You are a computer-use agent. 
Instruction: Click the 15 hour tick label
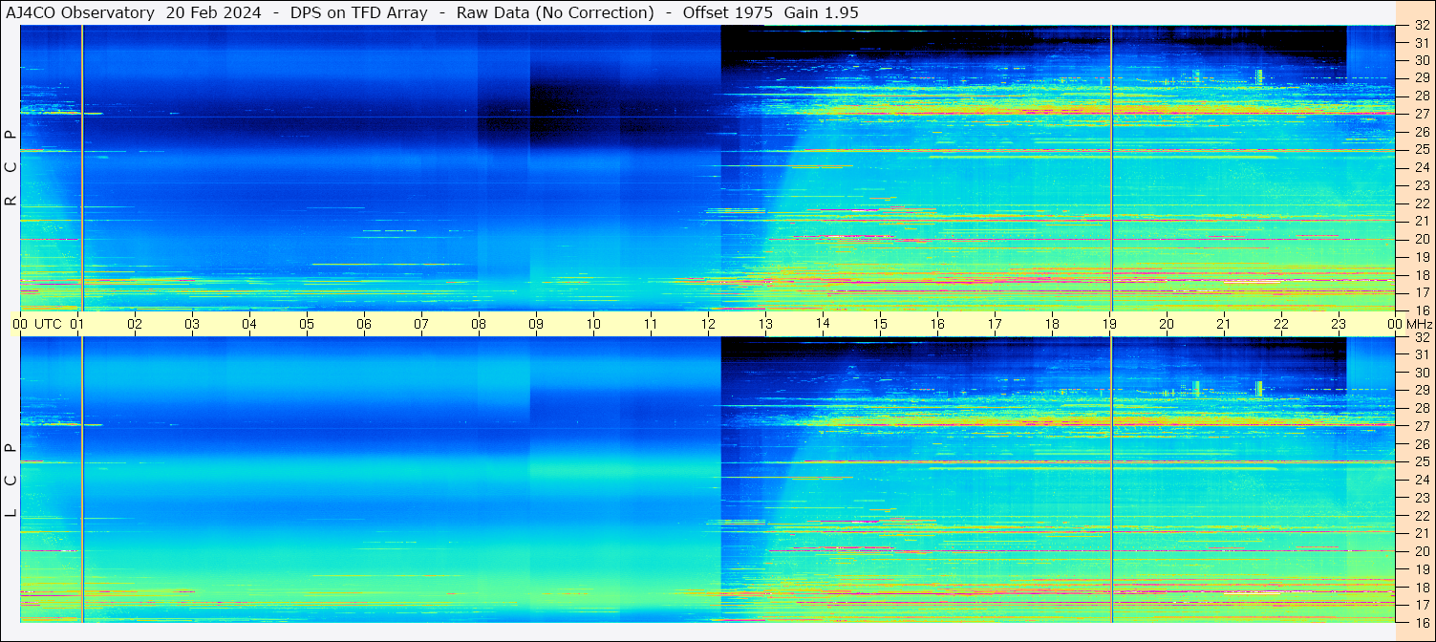coord(880,324)
